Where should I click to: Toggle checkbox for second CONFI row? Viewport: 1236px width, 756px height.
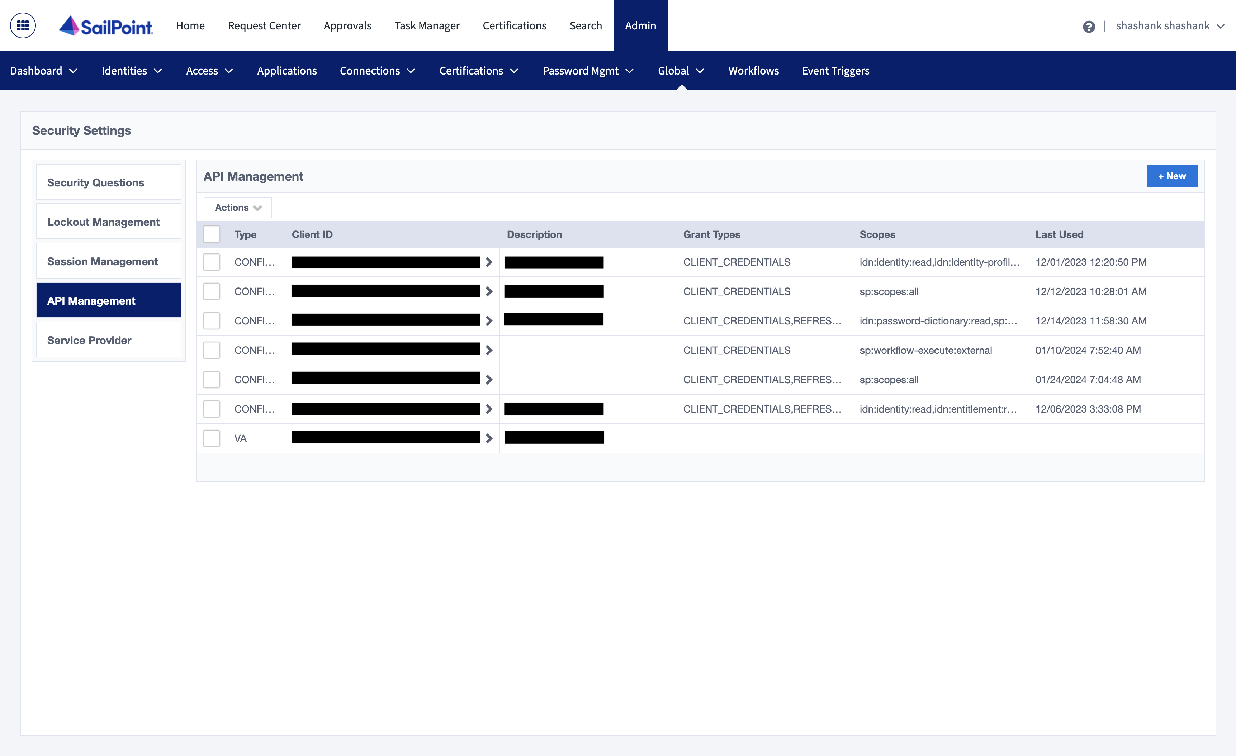click(212, 291)
